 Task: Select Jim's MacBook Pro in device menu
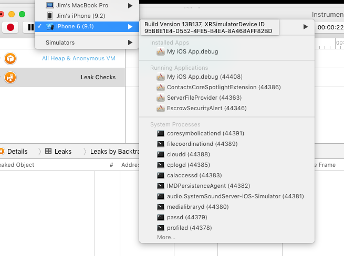(x=87, y=5)
